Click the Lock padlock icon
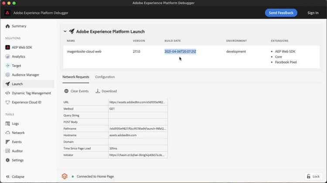The width and height of the screenshot is (327, 183). (x=309, y=176)
